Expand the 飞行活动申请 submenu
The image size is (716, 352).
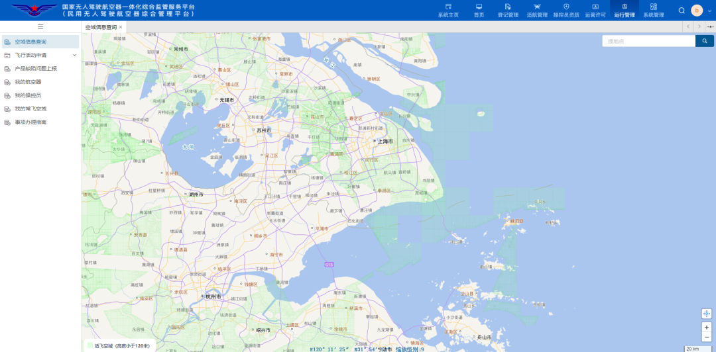point(74,55)
